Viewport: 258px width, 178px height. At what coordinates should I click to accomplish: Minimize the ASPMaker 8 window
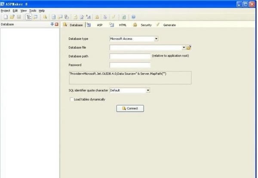pos(240,4)
